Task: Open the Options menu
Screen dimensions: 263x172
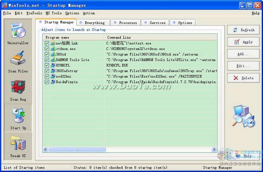Action: click(x=72, y=13)
